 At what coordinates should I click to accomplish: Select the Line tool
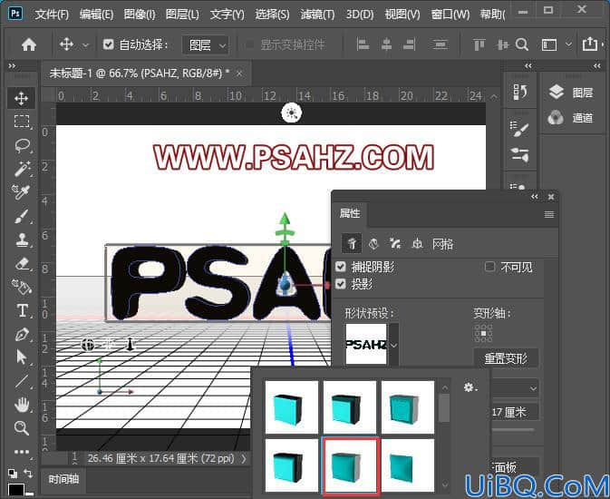22,381
